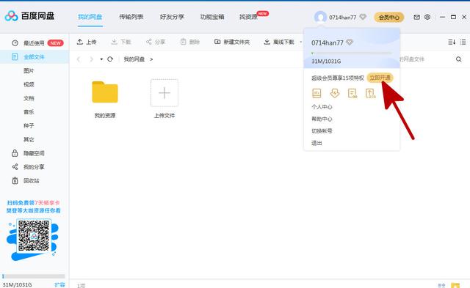Choose 退出 in the popup
Viewport: 470px width, 288px height.
pyautogui.click(x=317, y=143)
